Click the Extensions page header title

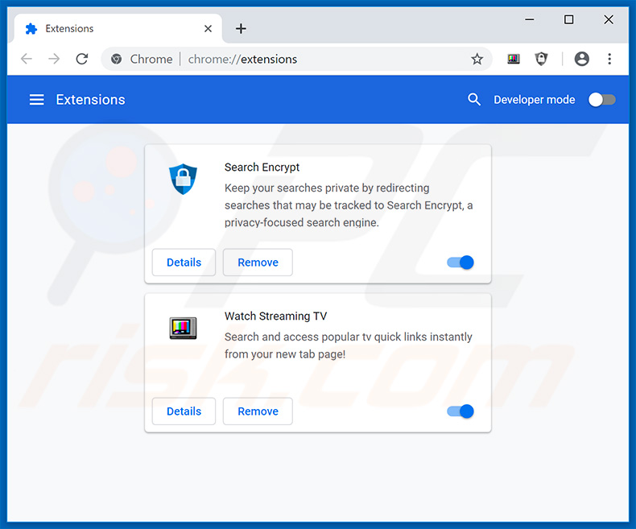point(90,100)
